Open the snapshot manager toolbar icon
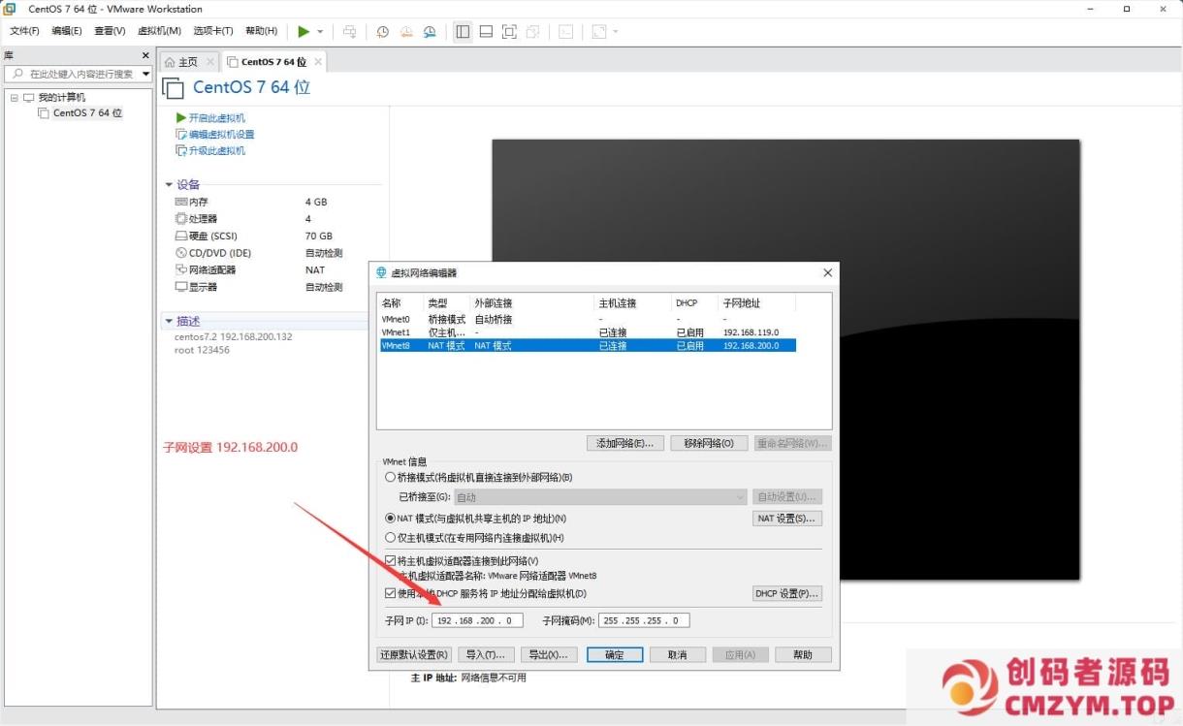 click(x=430, y=31)
